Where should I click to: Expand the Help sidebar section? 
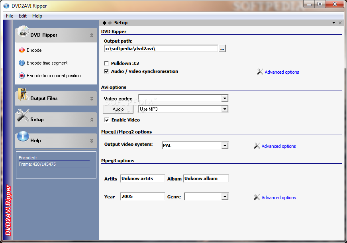pyautogui.click(x=92, y=141)
